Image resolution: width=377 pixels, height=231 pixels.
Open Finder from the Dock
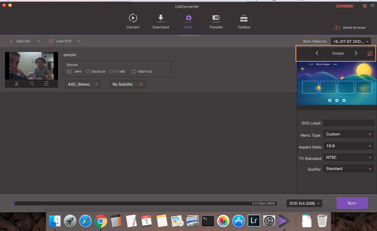click(55, 221)
